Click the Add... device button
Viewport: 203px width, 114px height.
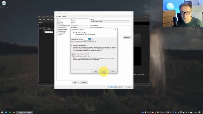[x=75, y=83]
